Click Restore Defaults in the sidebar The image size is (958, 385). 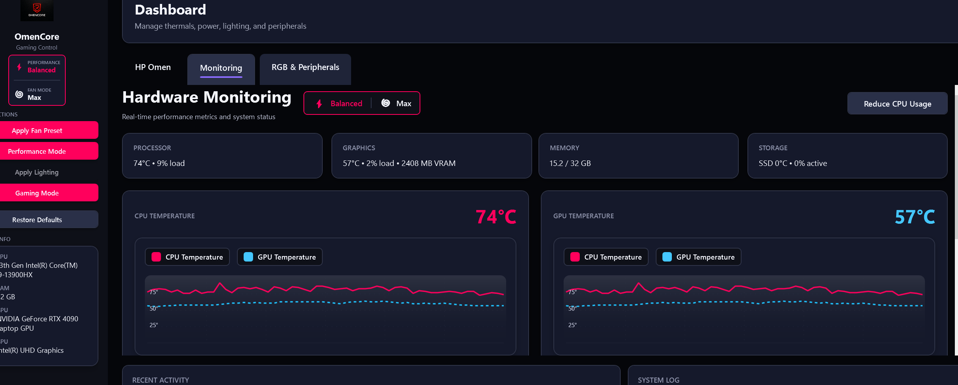(37, 219)
